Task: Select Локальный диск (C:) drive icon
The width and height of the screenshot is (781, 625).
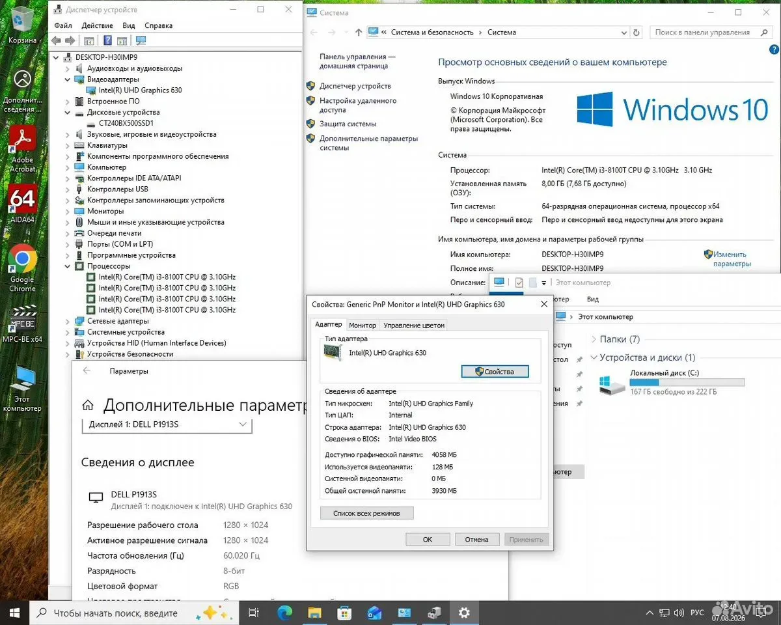Action: pos(612,384)
